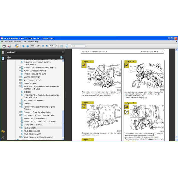The image size is (178, 178).
Task: Click Figure 111 brake drum illustration
Action: coord(104,77)
